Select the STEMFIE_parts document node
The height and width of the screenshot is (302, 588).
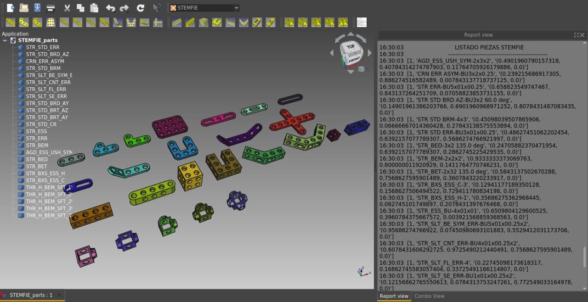click(x=38, y=40)
